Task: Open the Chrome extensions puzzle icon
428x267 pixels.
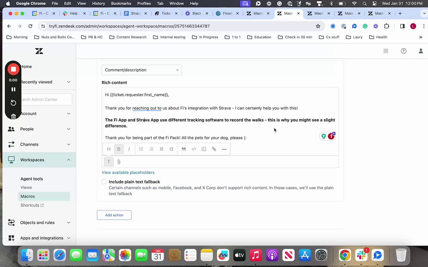Action: click(387, 26)
